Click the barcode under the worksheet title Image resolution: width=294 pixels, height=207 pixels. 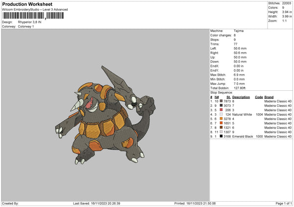click(x=32, y=16)
